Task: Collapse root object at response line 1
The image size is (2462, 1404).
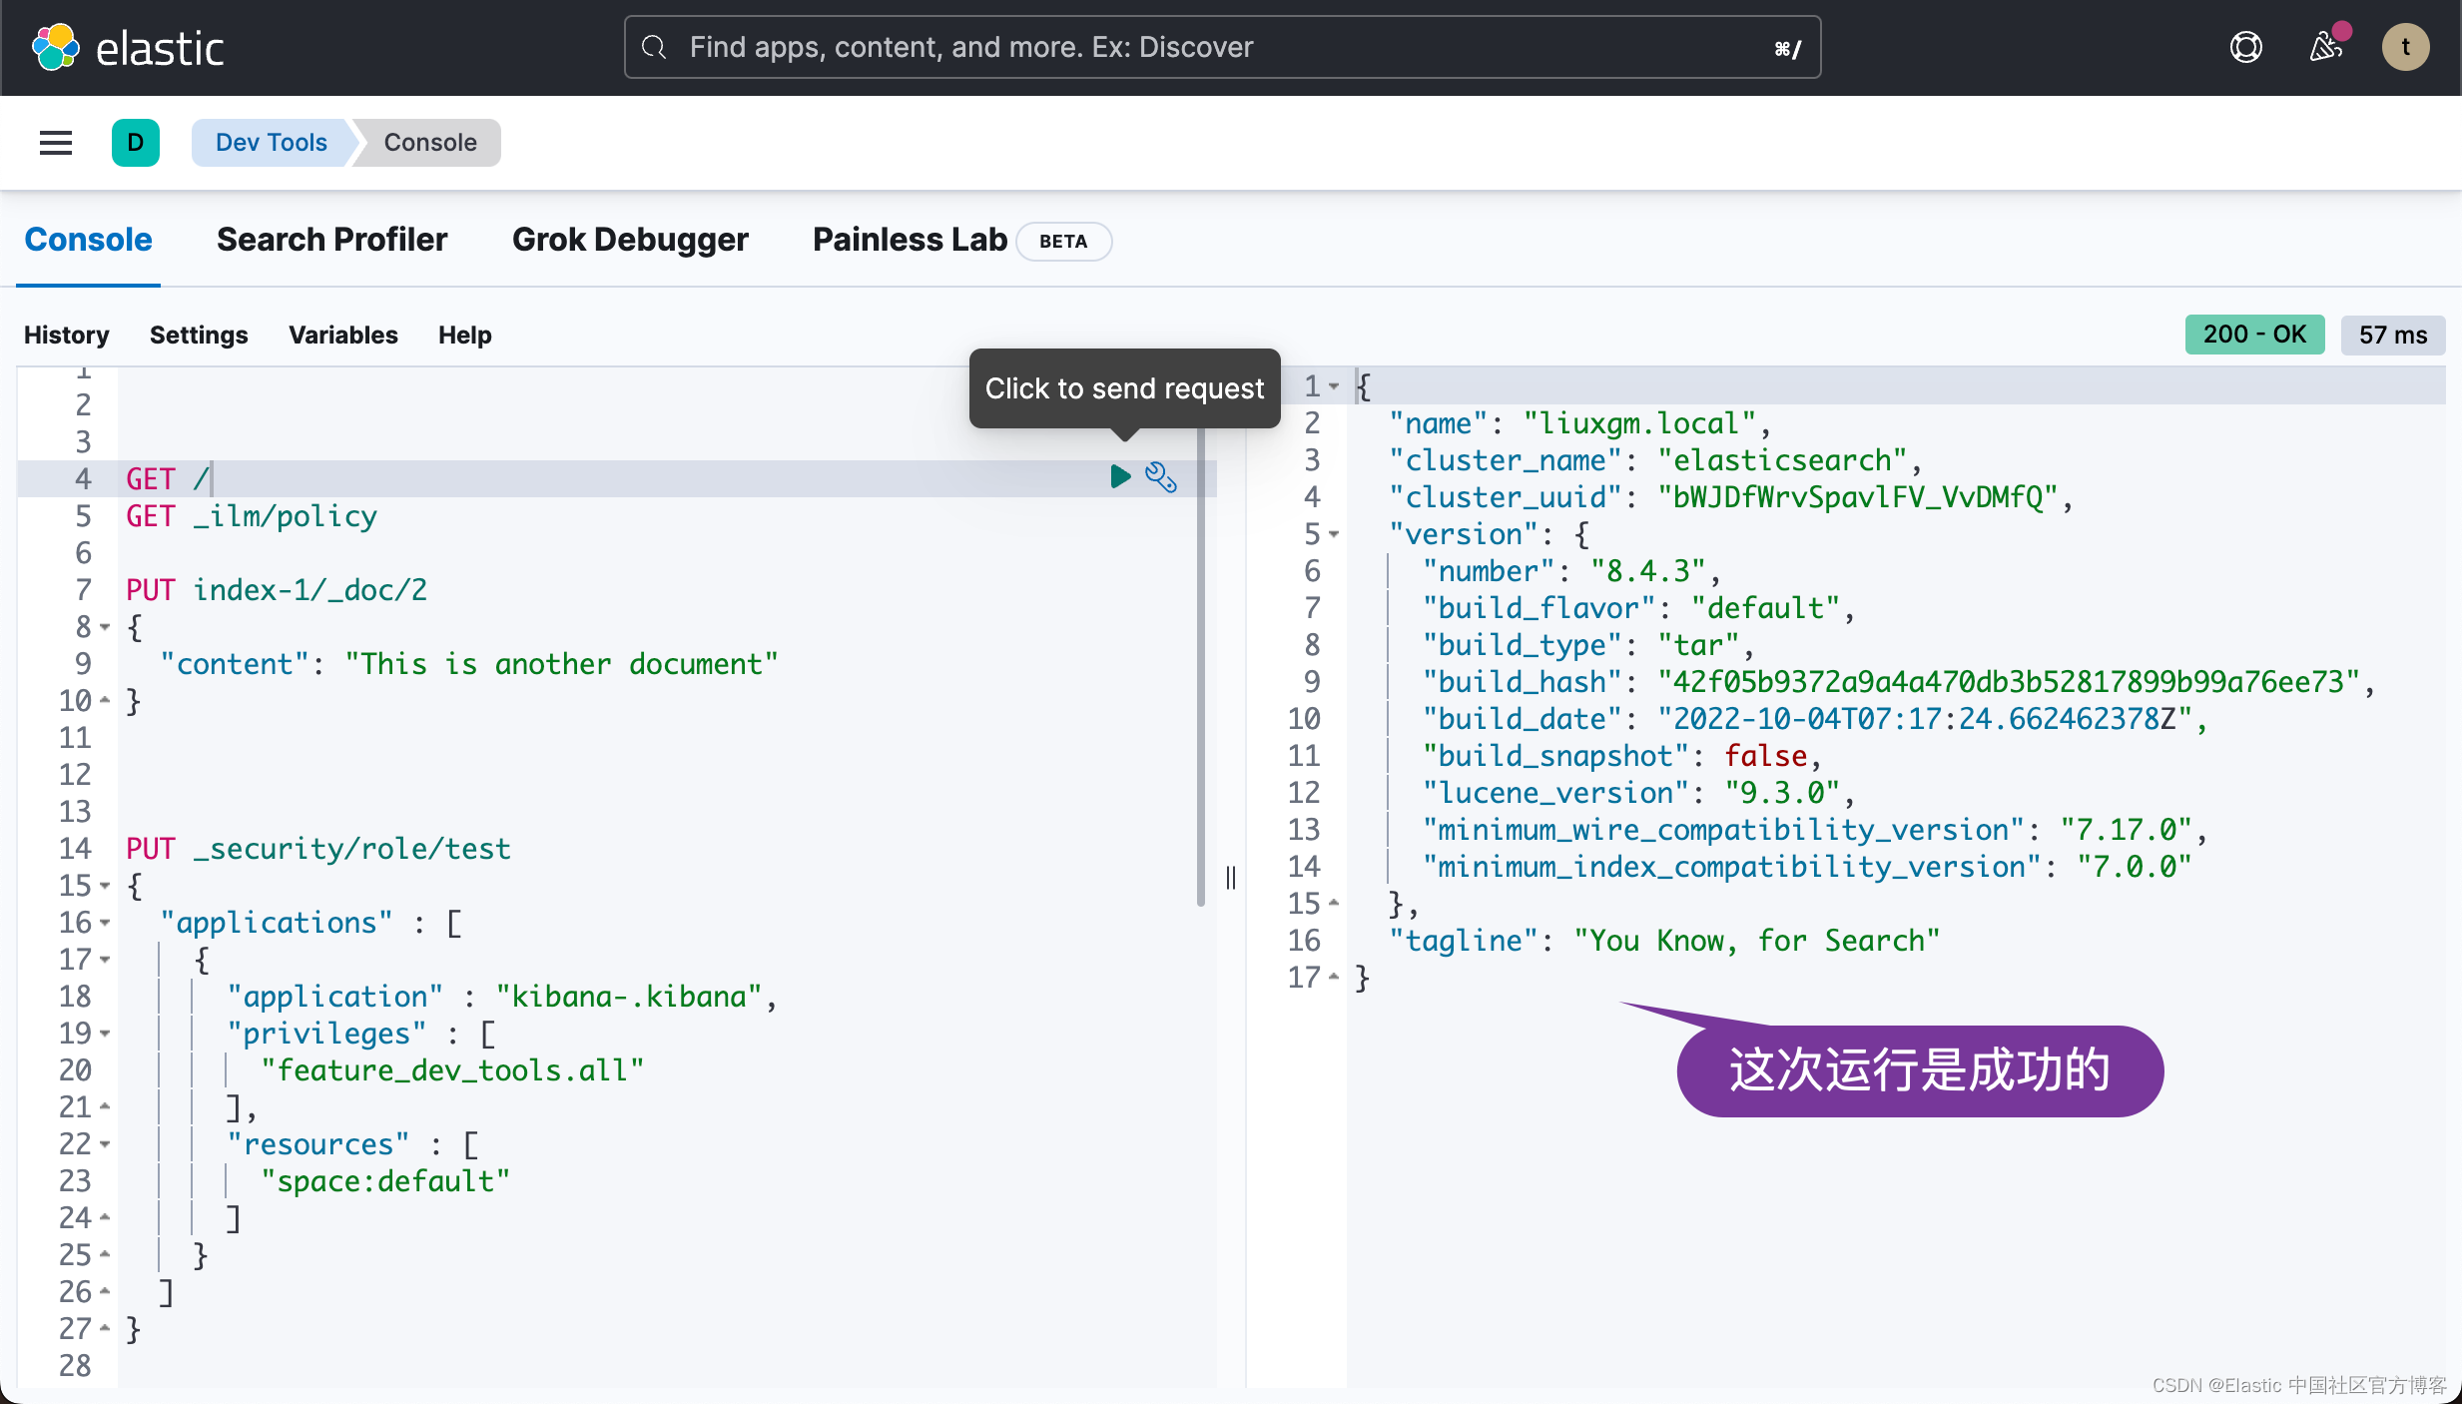Action: [x=1334, y=386]
